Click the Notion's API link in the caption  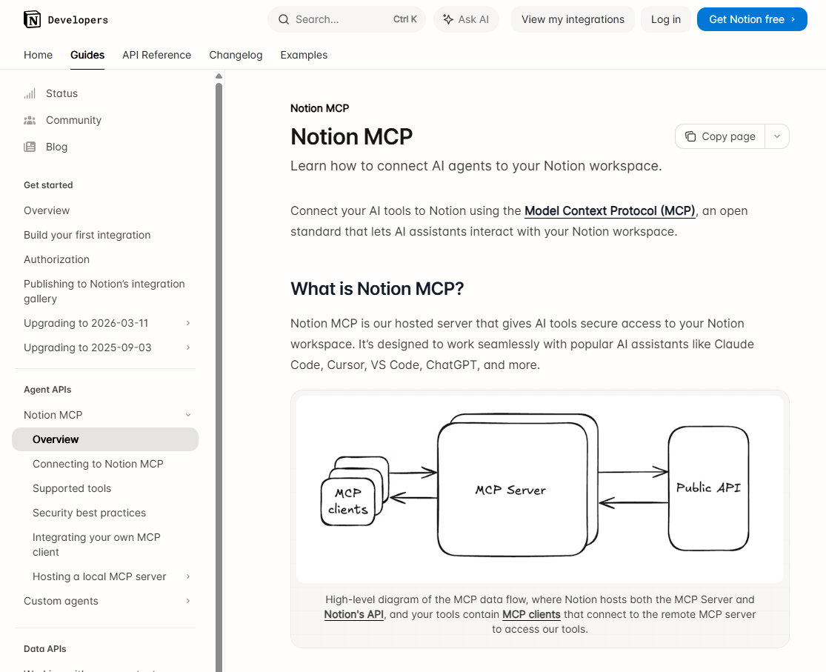click(x=353, y=614)
